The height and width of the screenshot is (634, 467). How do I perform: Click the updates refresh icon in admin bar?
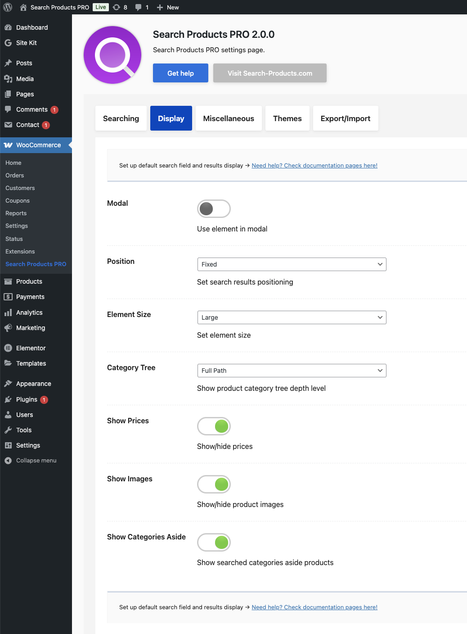coord(116,7)
